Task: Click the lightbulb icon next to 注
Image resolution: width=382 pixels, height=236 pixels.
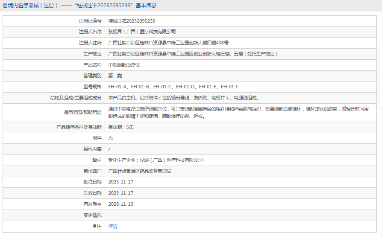Action: pyautogui.click(x=94, y=226)
